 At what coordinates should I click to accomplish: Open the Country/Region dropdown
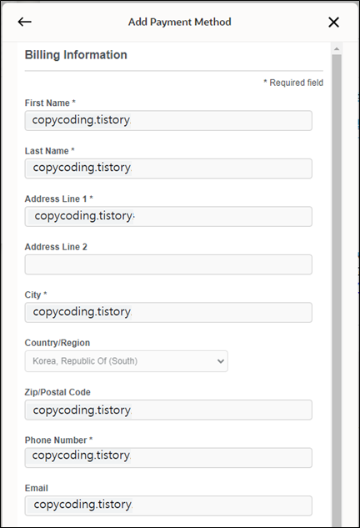(x=126, y=361)
